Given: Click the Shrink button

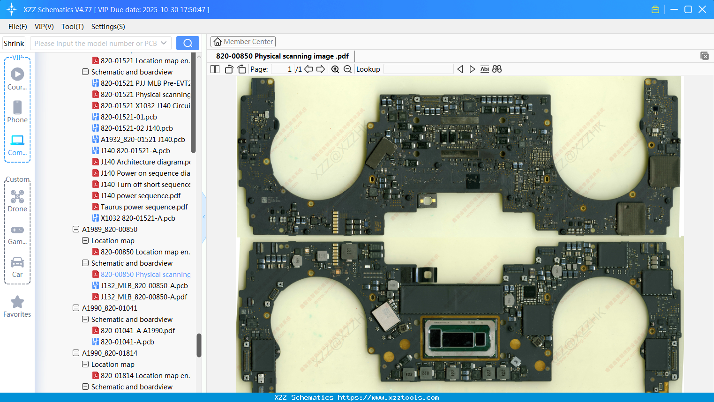Looking at the screenshot, I should pyautogui.click(x=14, y=43).
